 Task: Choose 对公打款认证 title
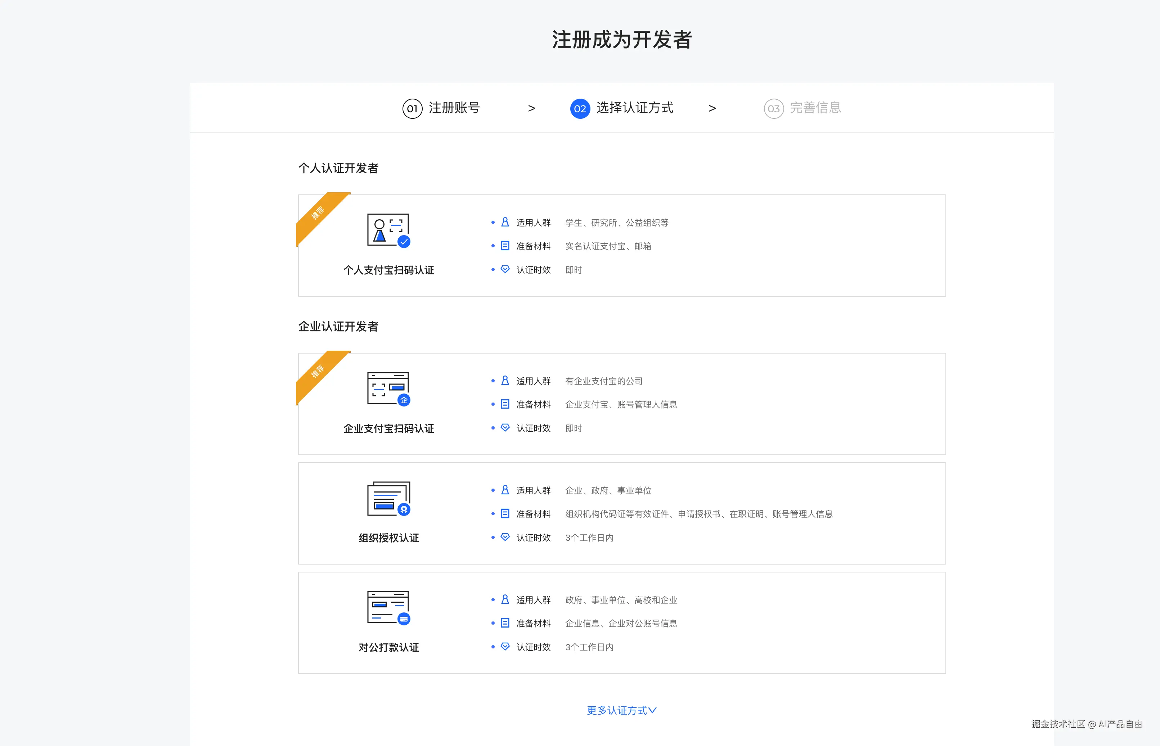(388, 648)
